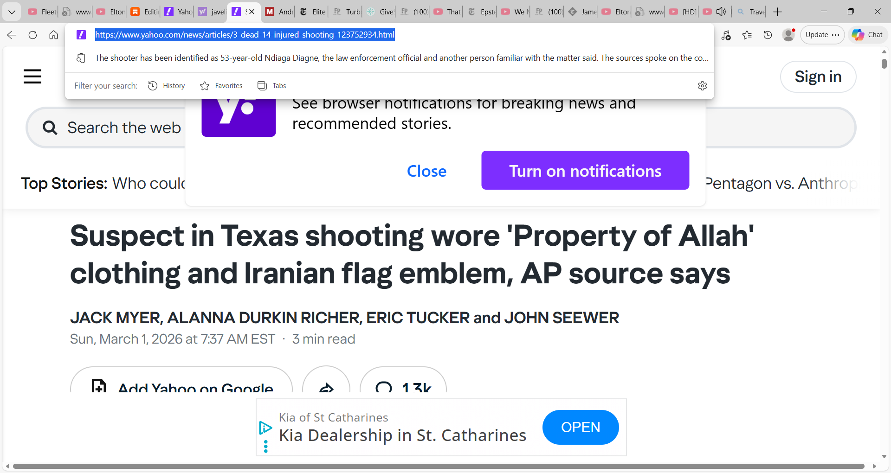The height and width of the screenshot is (473, 891).
Task: Expand the tab search dropdown arrow
Action: click(x=12, y=12)
